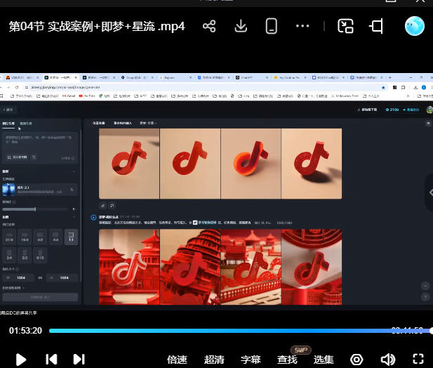Open the 字幕 subtitle options
This screenshot has height=368, width=433.
[251, 359]
